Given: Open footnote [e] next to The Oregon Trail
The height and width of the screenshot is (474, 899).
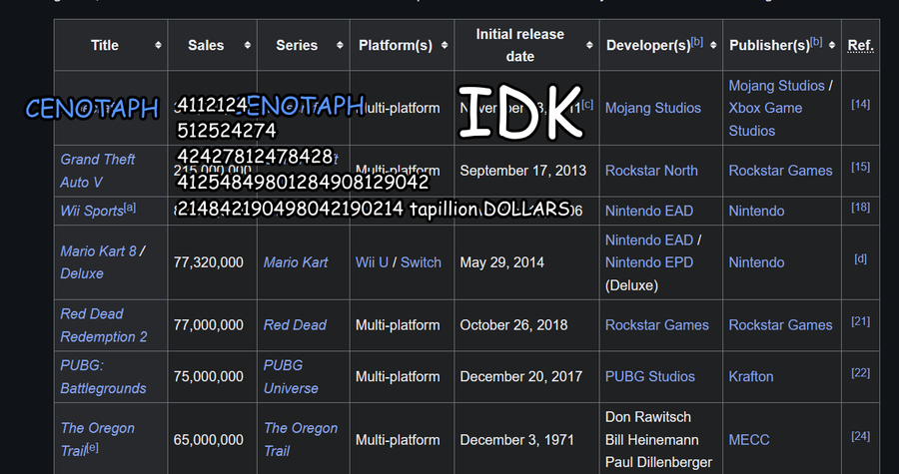Looking at the screenshot, I should coord(92,448).
